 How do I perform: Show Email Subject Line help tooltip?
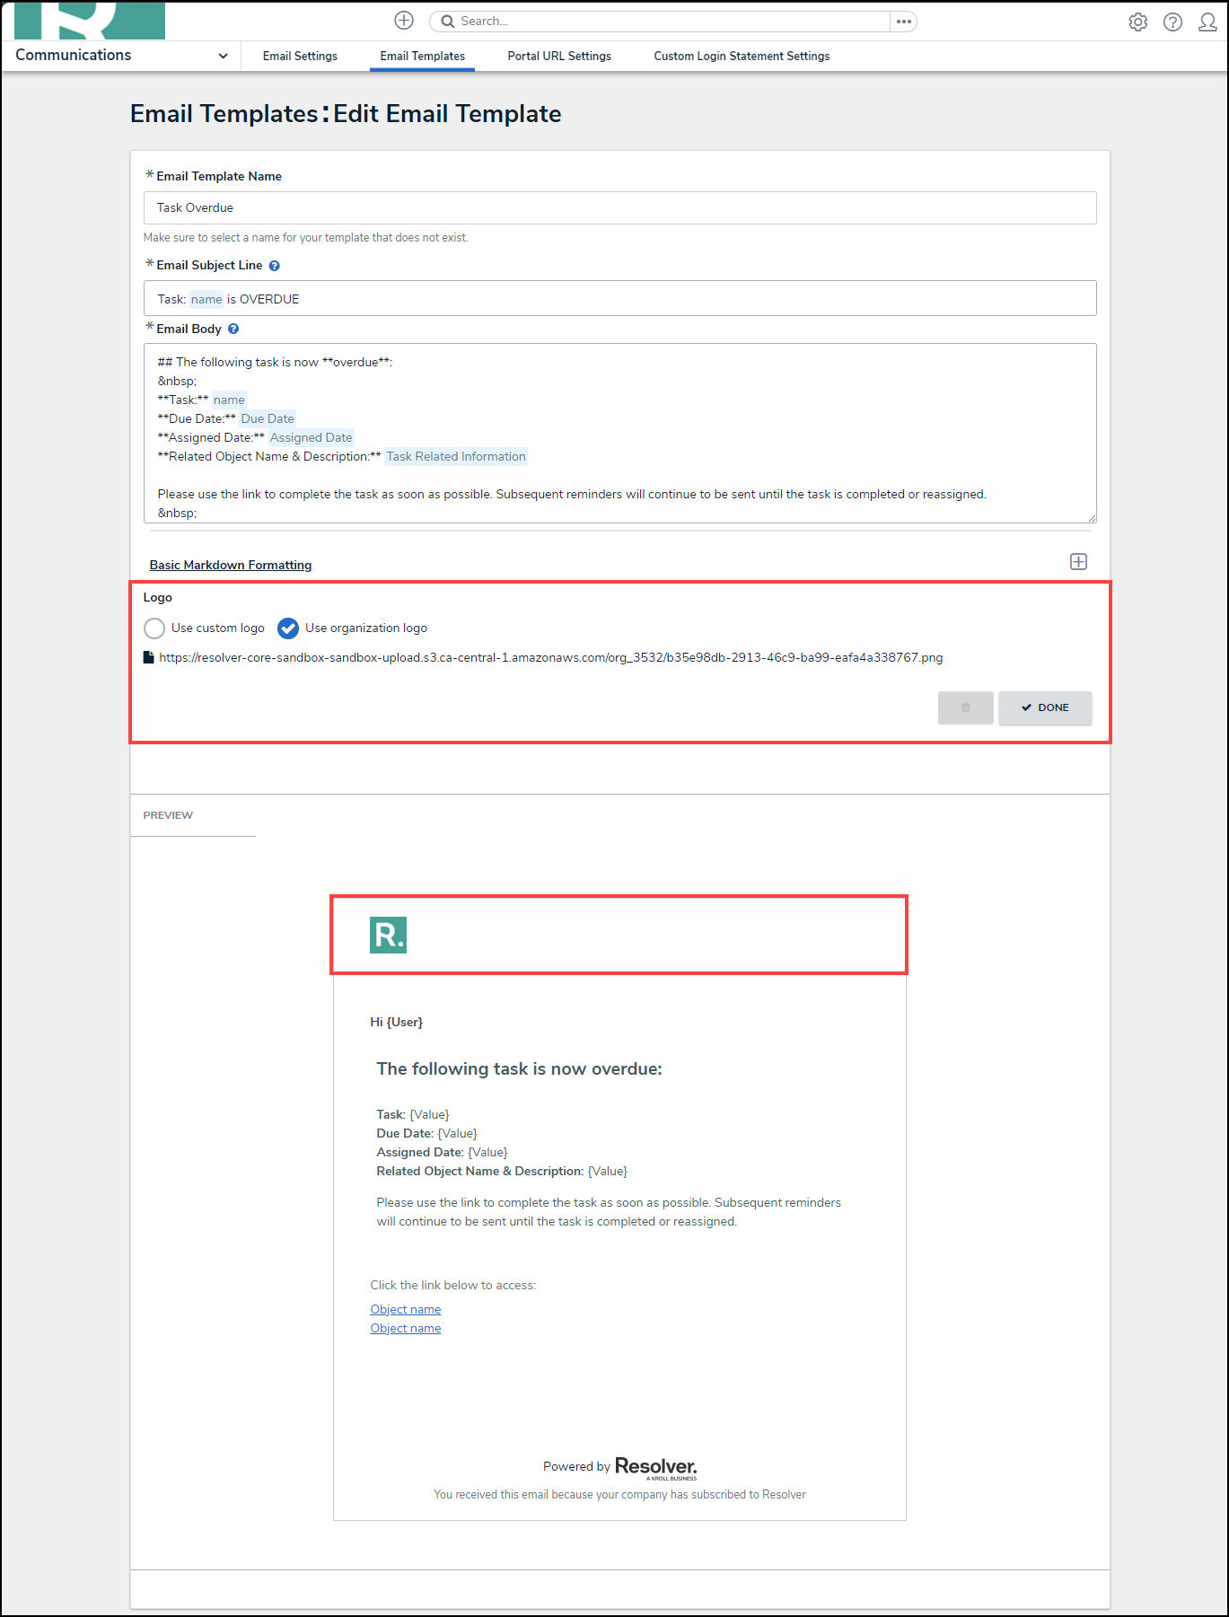click(275, 266)
